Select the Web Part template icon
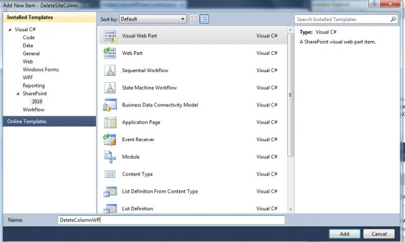Screen dimensions: 405x242 pyautogui.click(x=110, y=53)
